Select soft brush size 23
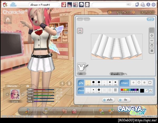 115,83
